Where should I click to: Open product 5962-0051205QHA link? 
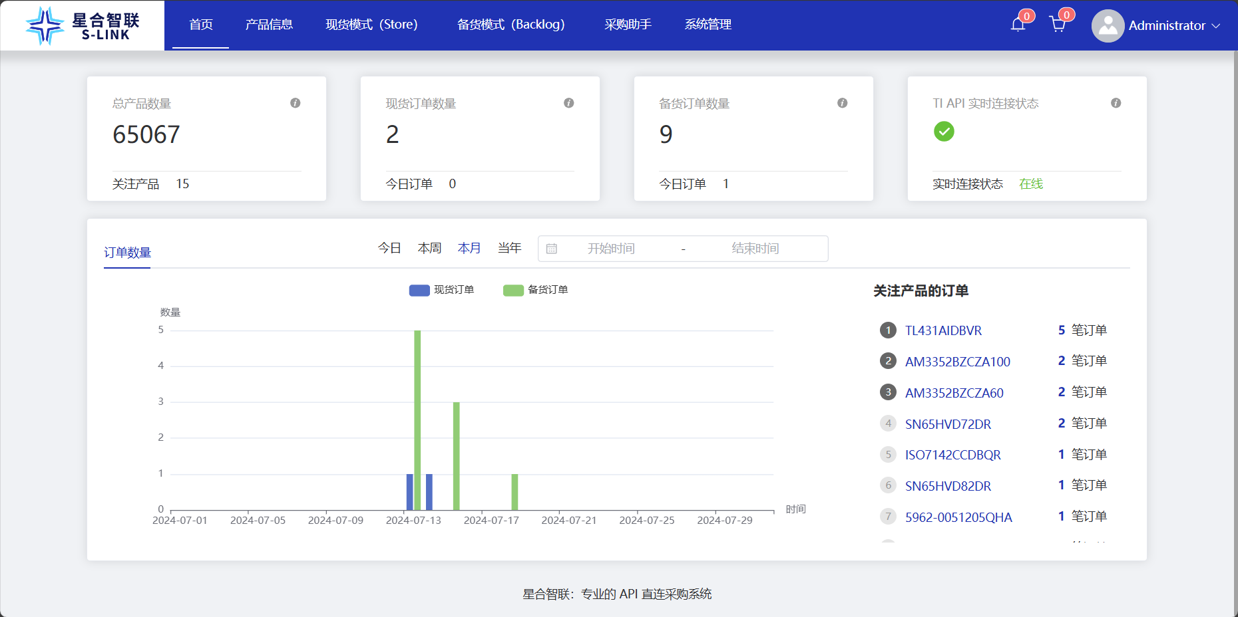(x=958, y=517)
